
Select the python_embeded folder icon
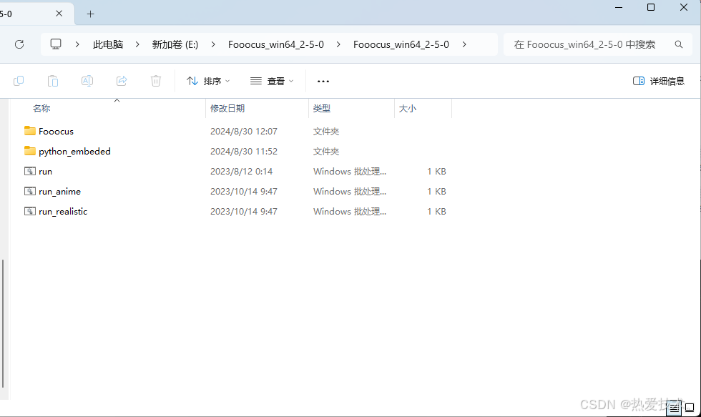30,151
